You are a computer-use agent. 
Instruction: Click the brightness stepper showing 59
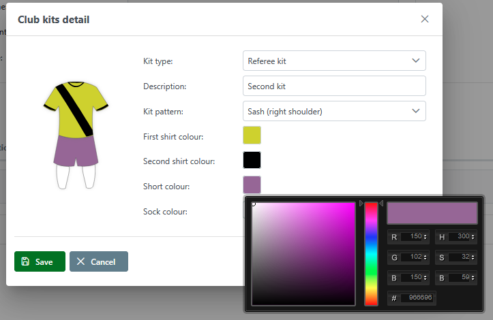point(473,278)
